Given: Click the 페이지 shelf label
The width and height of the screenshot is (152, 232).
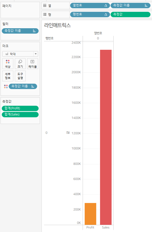Looking at the screenshot, I should pyautogui.click(x=7, y=6).
